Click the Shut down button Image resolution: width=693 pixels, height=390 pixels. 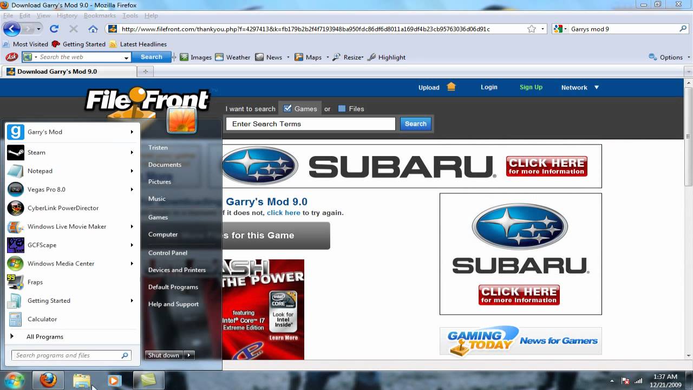coord(164,355)
